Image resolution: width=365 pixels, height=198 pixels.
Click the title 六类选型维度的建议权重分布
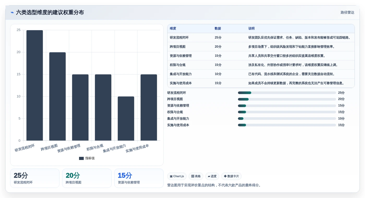coord(50,13)
